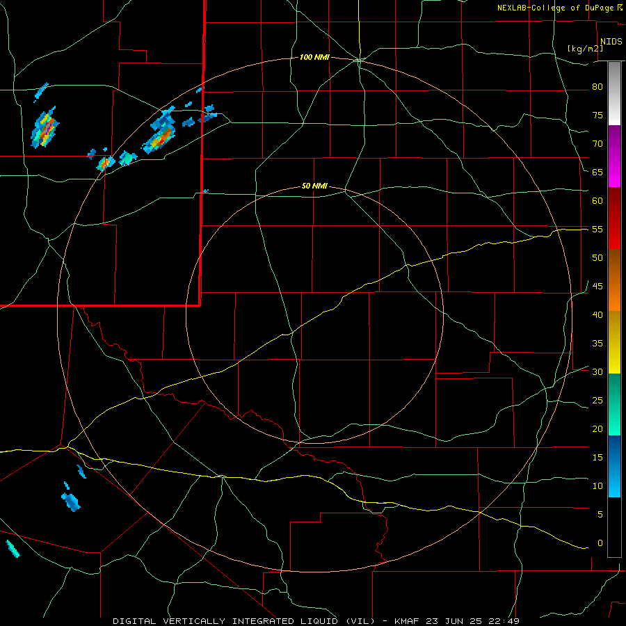Click the 55 value on color scale
This screenshot has height=626, width=626.
pyautogui.click(x=597, y=229)
